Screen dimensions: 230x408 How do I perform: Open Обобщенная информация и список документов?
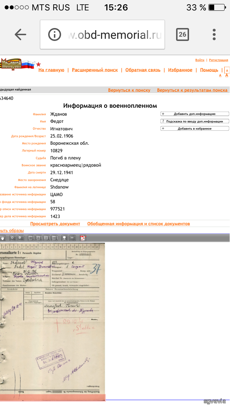point(139,224)
